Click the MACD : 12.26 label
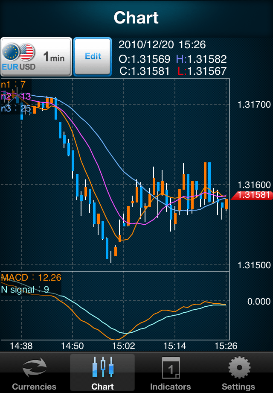 tap(31, 278)
